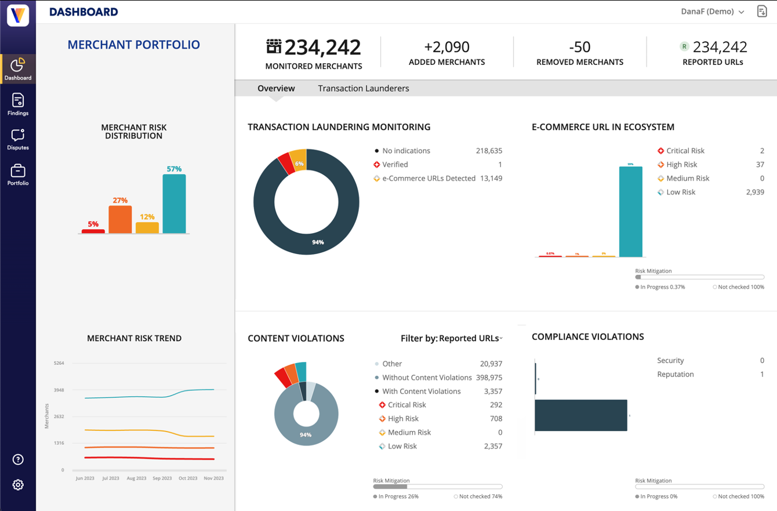Open settings gear in sidebar

[x=18, y=485]
